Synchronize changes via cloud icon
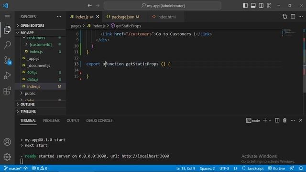306x172 pixels. 25,168
